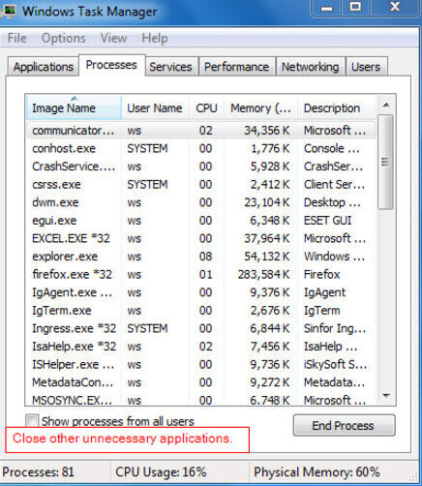Select the explorer.exe process row

click(201, 257)
